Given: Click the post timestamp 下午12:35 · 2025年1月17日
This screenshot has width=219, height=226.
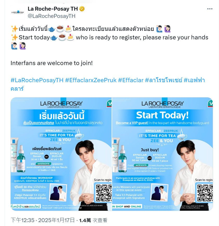Looking at the screenshot, I should click(x=43, y=220).
